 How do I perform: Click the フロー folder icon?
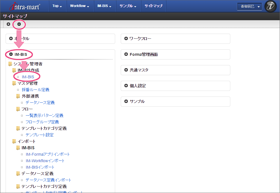pyautogui.click(x=18, y=109)
